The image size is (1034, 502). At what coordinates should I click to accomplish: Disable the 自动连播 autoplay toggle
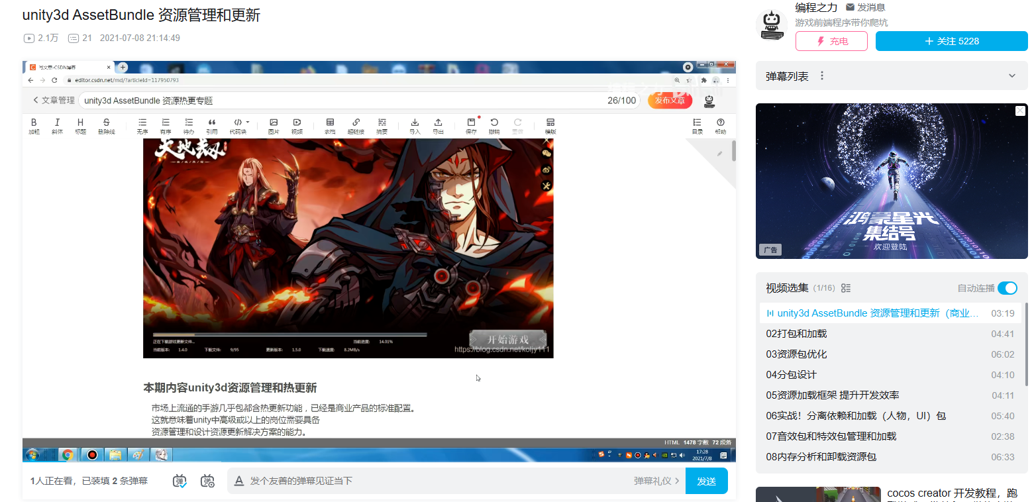pos(1007,288)
